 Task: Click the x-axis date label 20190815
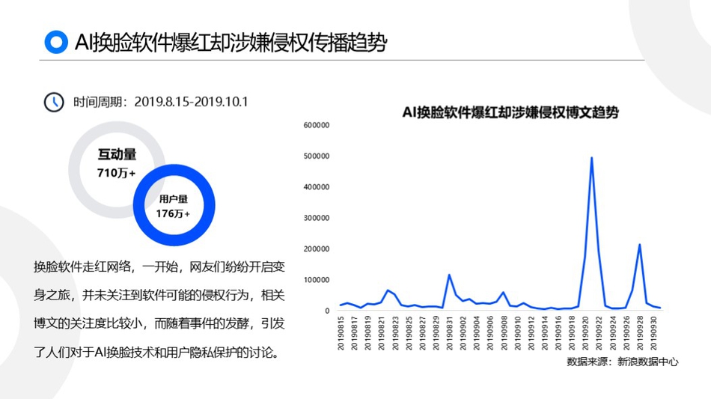[341, 333]
